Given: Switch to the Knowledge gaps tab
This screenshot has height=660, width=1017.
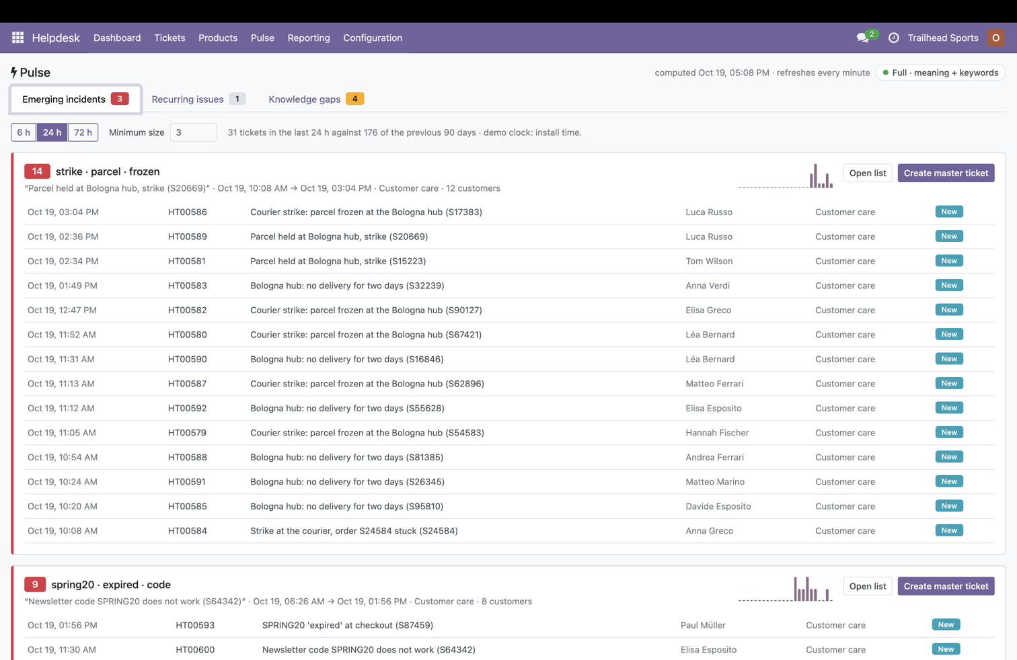Looking at the screenshot, I should [x=316, y=99].
